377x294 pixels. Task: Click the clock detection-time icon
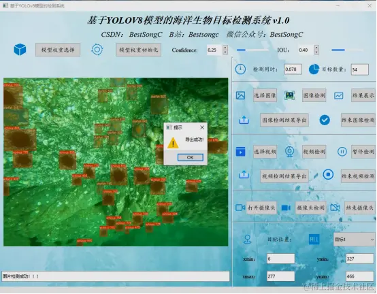pos(240,69)
